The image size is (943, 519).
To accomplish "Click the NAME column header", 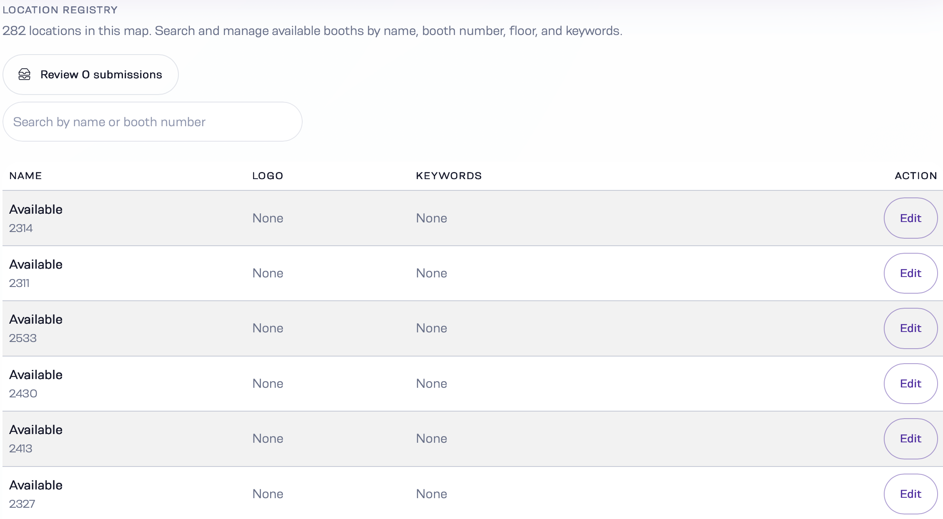I will pos(25,176).
